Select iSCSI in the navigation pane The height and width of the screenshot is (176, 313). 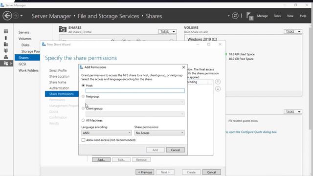point(22,64)
